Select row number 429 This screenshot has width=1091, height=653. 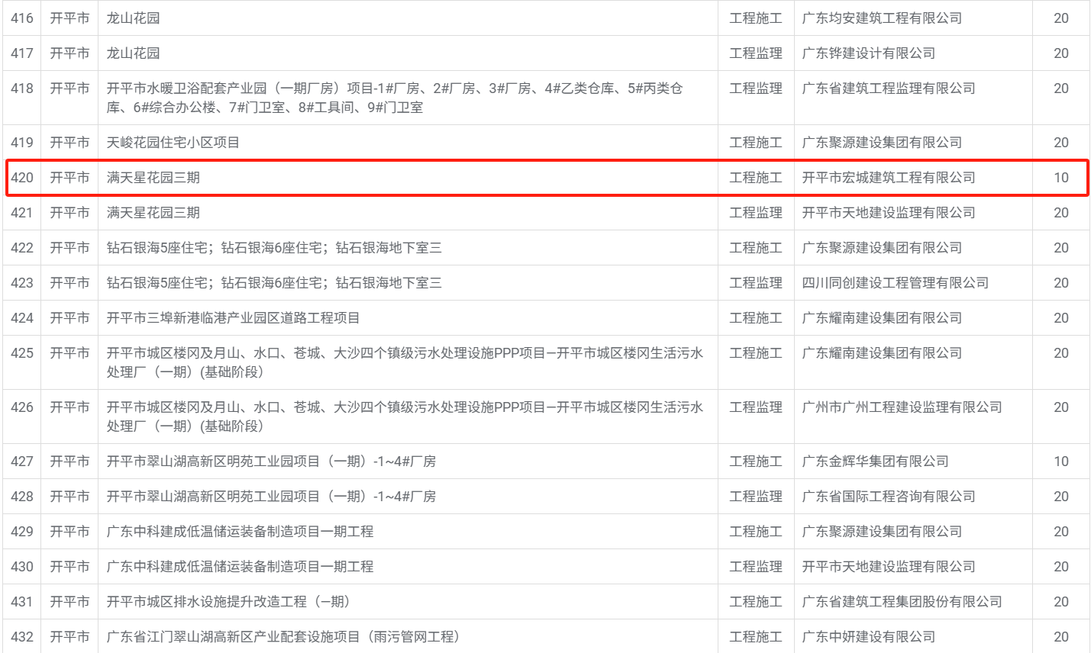pos(22,532)
